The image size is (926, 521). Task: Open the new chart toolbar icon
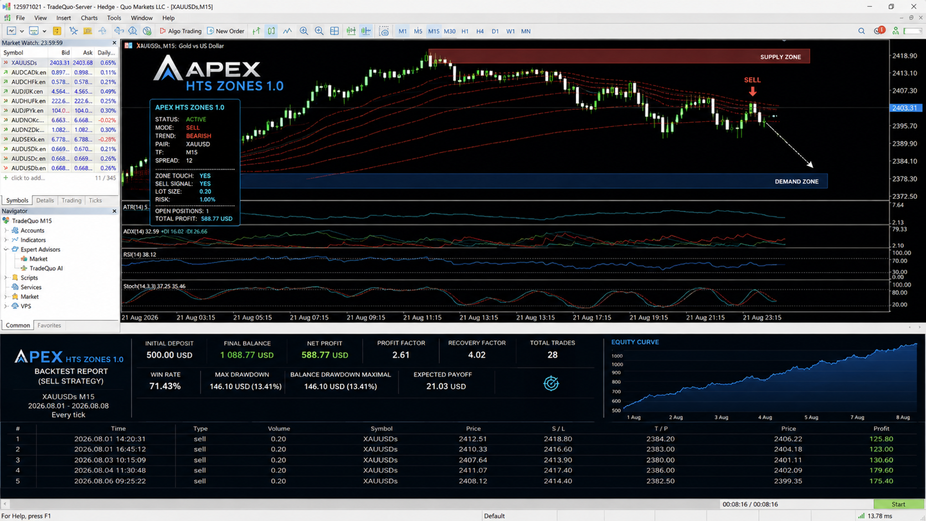coord(11,31)
